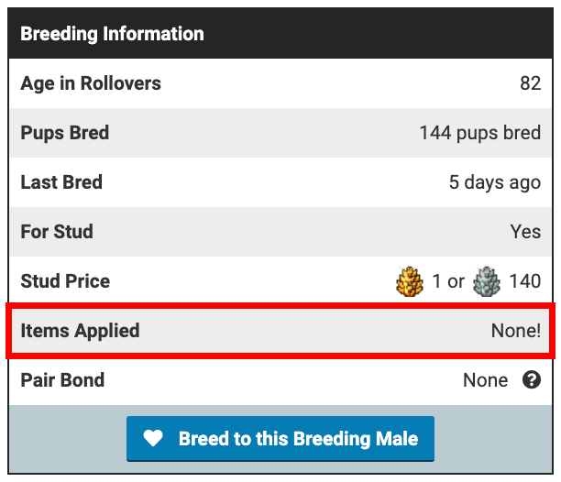The image size is (561, 482).
Task: Click the None! items applied value
Action: point(515,331)
